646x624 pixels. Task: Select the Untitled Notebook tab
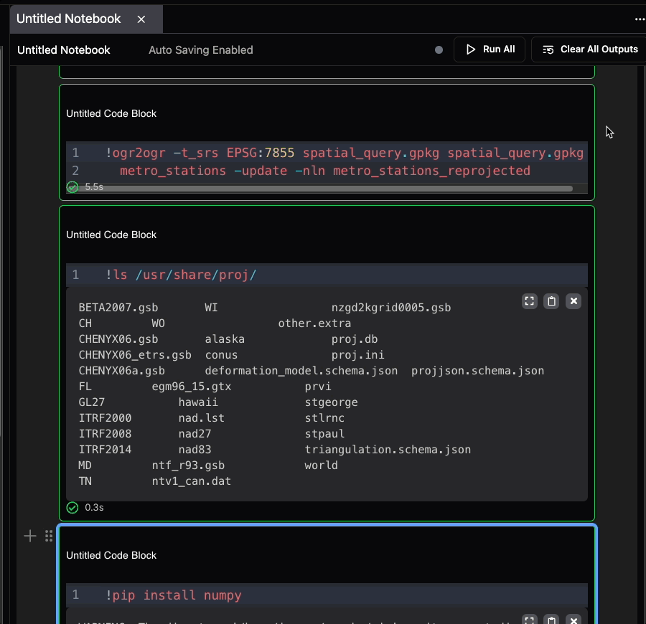coord(86,19)
